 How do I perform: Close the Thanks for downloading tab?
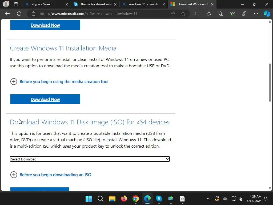(x=115, y=4)
